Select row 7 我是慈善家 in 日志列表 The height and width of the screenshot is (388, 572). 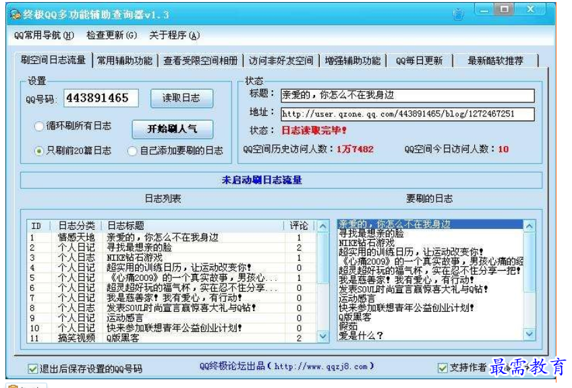click(x=171, y=298)
